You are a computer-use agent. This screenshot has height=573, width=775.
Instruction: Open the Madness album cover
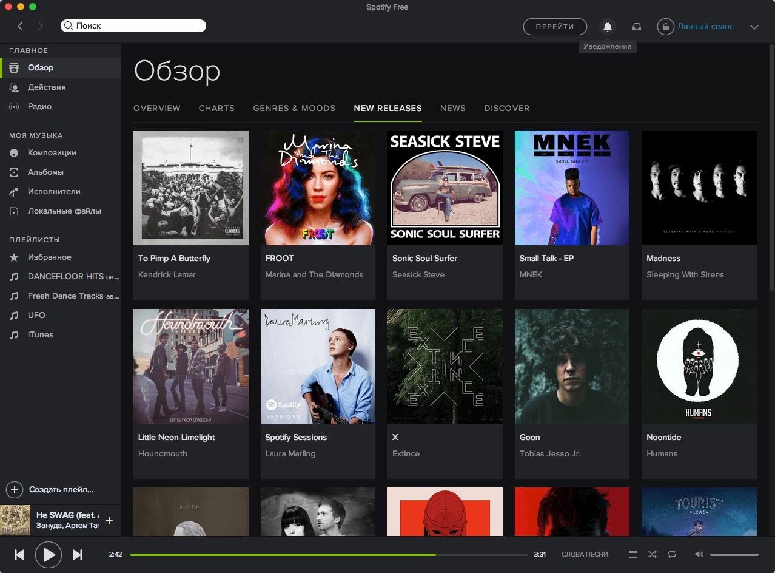699,188
